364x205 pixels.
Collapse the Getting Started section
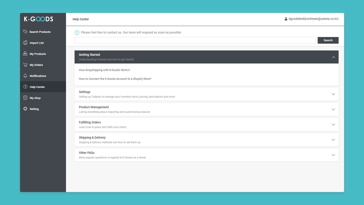(333, 57)
